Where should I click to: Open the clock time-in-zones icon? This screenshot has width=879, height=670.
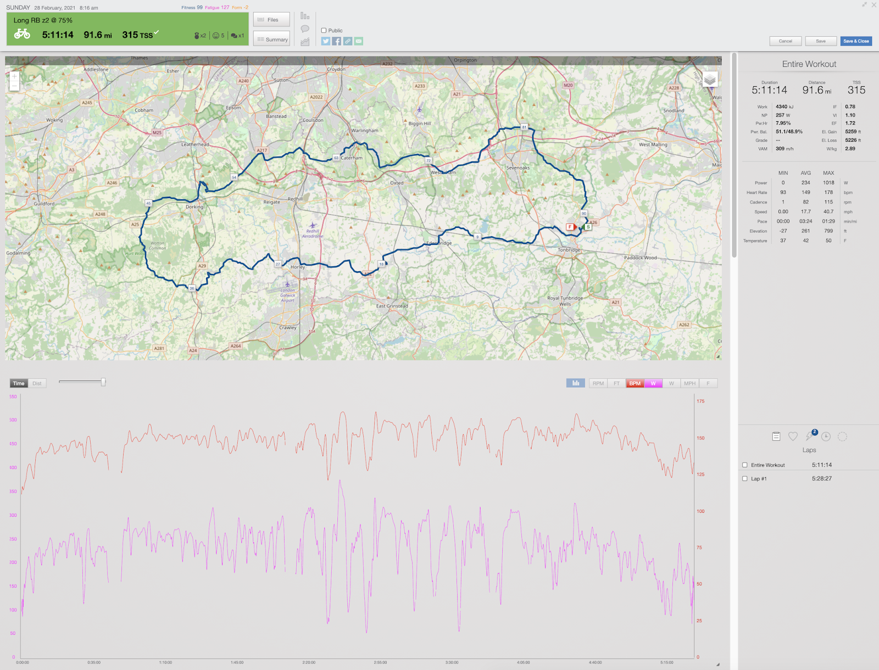point(826,437)
